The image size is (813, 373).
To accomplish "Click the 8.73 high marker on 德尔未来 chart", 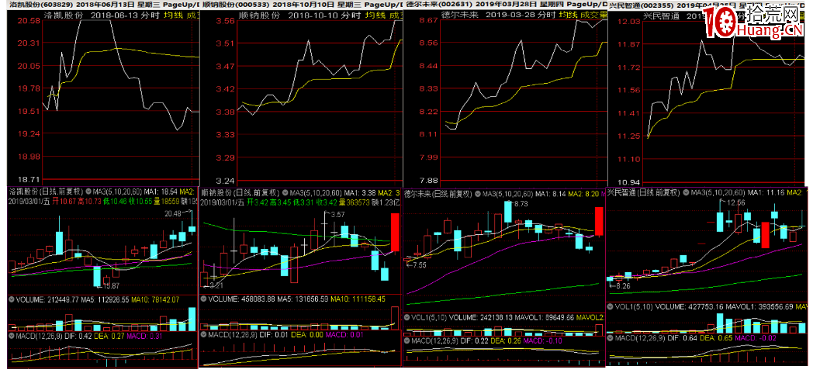I will click(521, 204).
